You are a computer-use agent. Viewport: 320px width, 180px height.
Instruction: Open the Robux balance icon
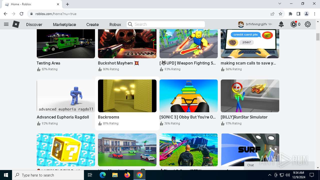[x=293, y=24]
